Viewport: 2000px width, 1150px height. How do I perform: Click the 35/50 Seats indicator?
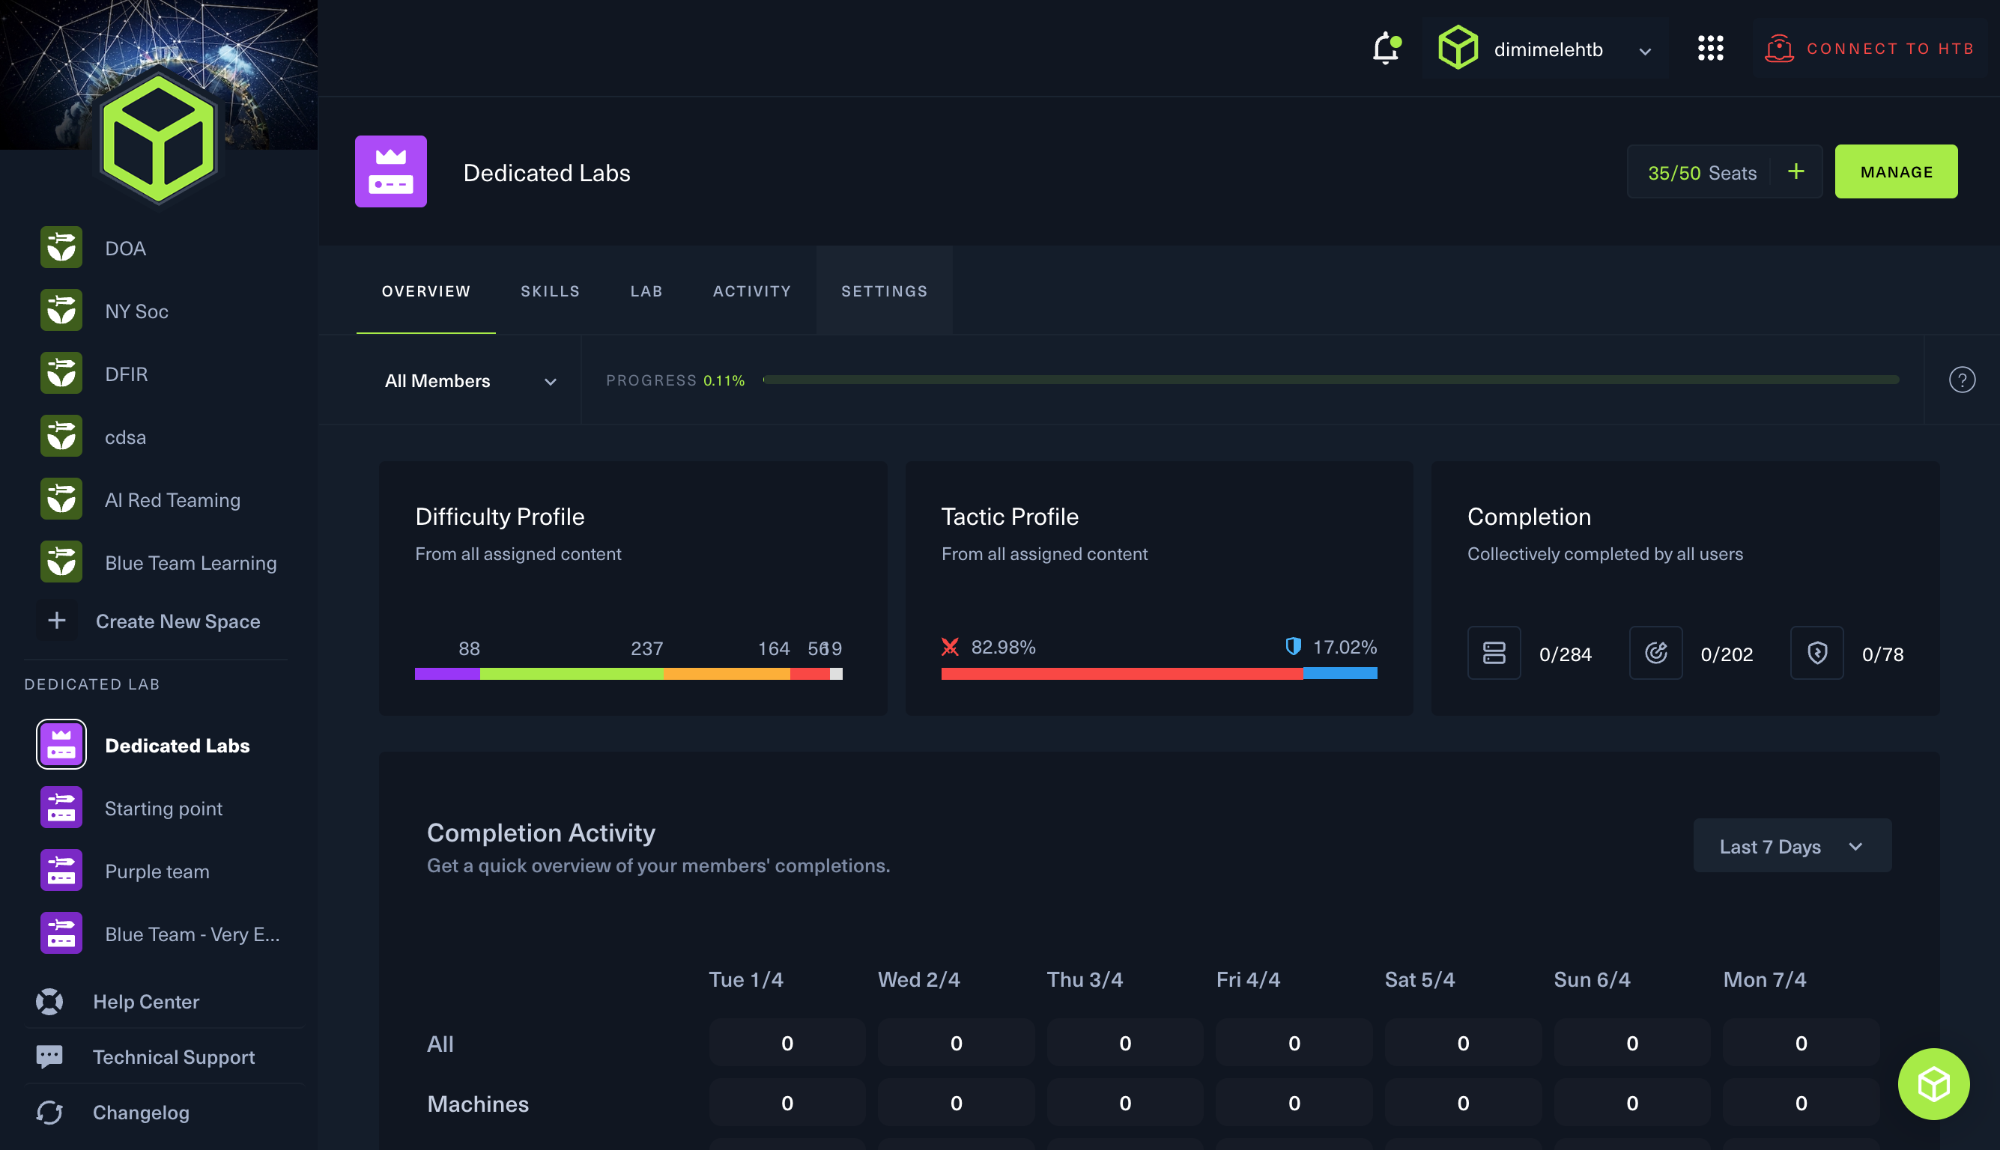click(1702, 173)
